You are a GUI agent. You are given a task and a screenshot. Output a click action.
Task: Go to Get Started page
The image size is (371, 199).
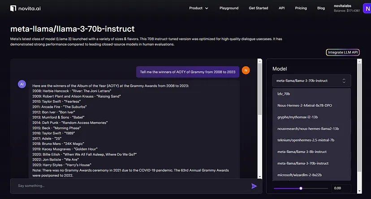point(259,8)
